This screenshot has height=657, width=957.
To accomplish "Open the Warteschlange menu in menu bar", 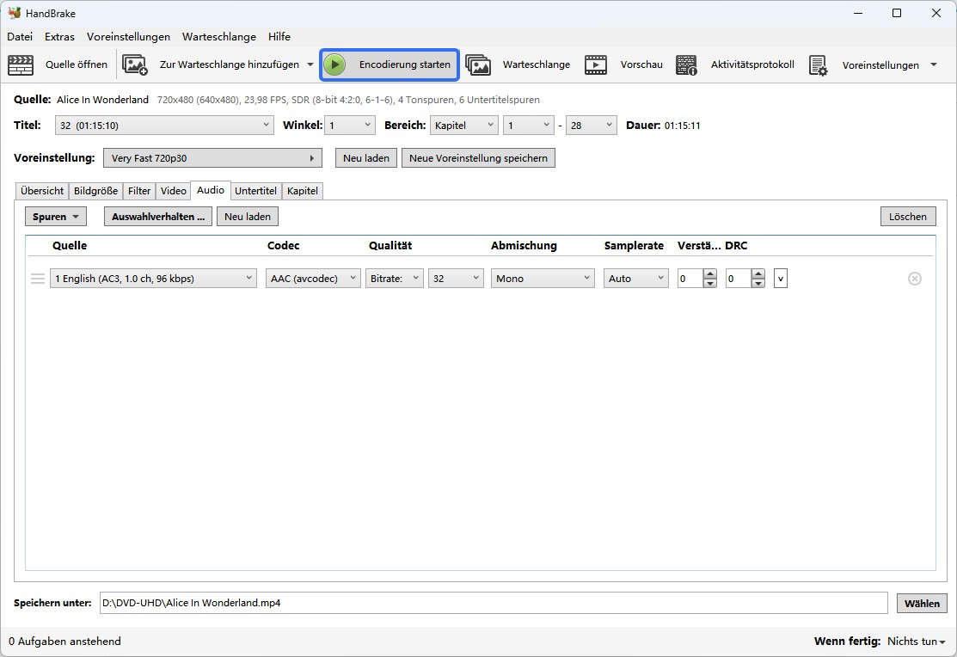I will [x=219, y=37].
